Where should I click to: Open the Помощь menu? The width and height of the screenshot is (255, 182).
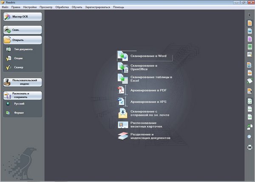119,8
